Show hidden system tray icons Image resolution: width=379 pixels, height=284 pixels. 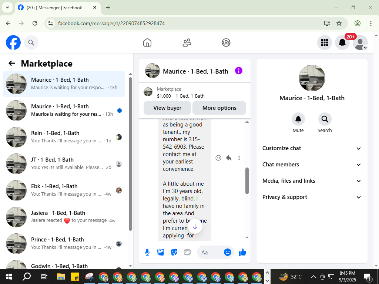[x=313, y=277]
